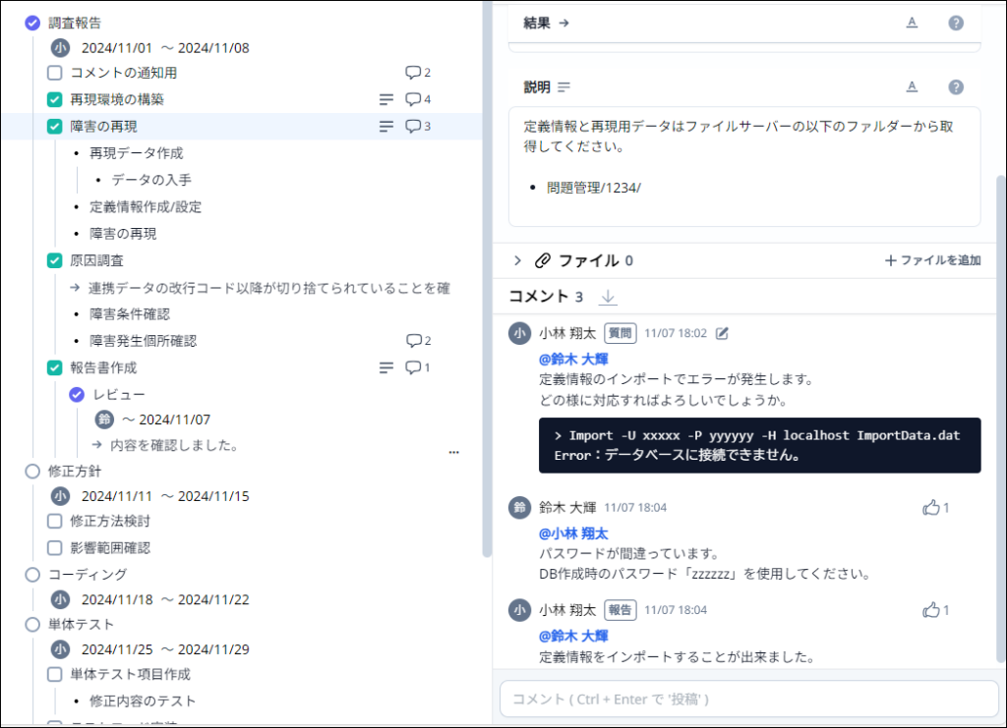
Task: Edit the 11/07 18:02 comment with pencil icon
Action: (x=722, y=333)
